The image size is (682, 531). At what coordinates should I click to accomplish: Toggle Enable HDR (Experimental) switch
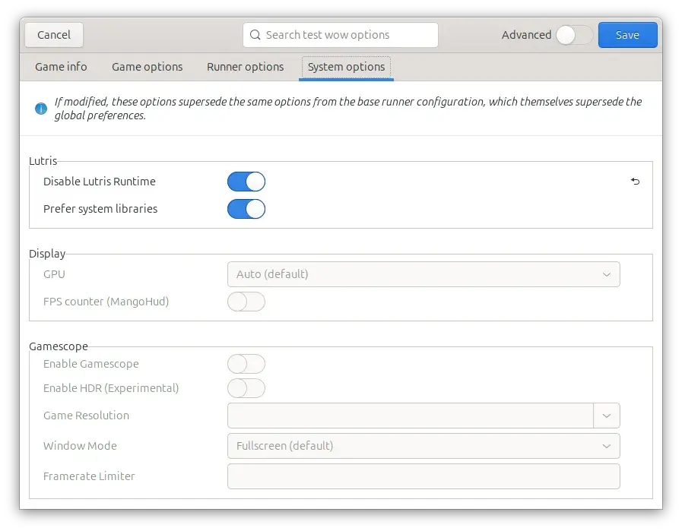tap(246, 388)
